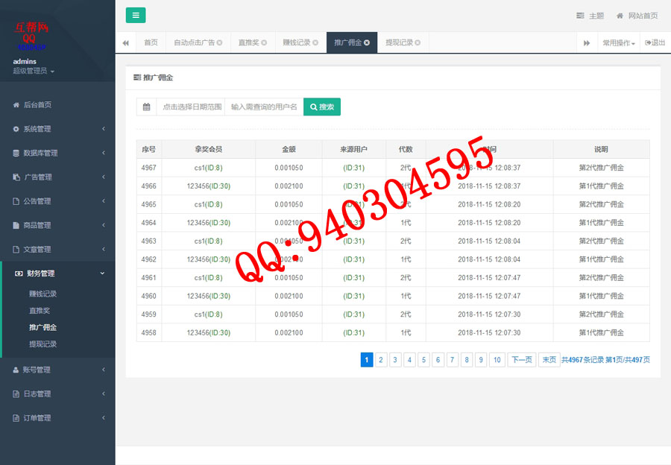Screen dimensions: 671x465
Task: Close the 自动点击广告 tab
Action: 219,43
